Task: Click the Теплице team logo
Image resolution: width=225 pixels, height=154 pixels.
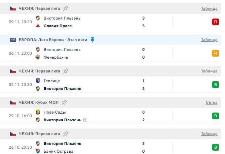Action: pyautogui.click(x=38, y=81)
